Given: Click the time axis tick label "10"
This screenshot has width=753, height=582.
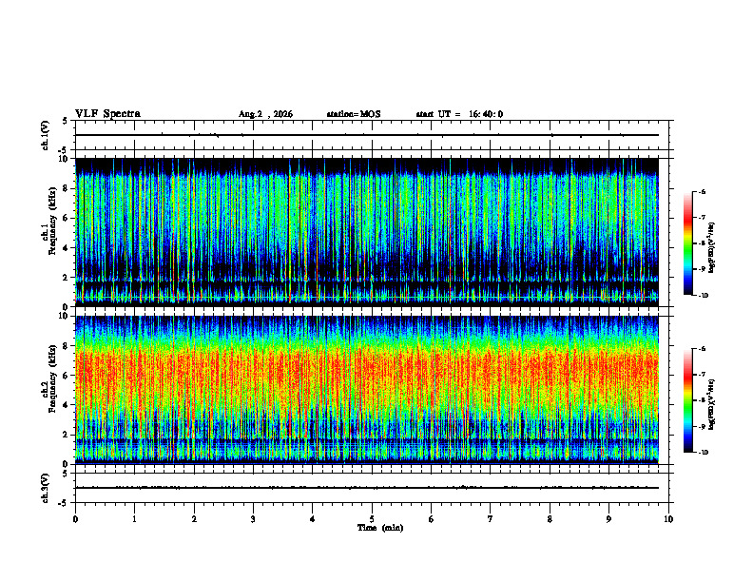Looking at the screenshot, I should (668, 519).
